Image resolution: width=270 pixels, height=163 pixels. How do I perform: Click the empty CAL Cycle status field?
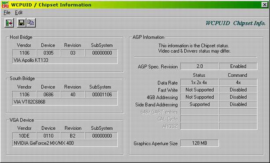pyautogui.click(x=200, y=119)
